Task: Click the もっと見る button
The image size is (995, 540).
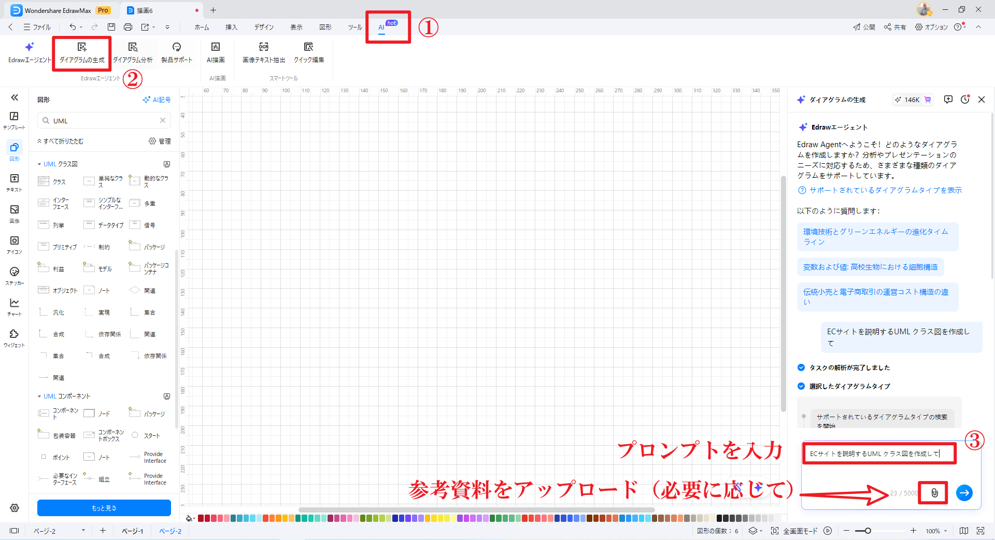Action: 104,508
